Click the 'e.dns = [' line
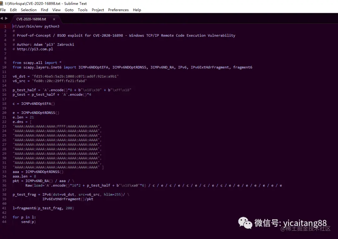This screenshot has width=338, height=239. 22,122
